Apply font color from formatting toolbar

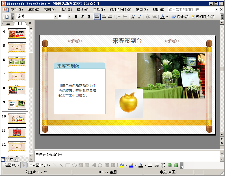point(163,17)
